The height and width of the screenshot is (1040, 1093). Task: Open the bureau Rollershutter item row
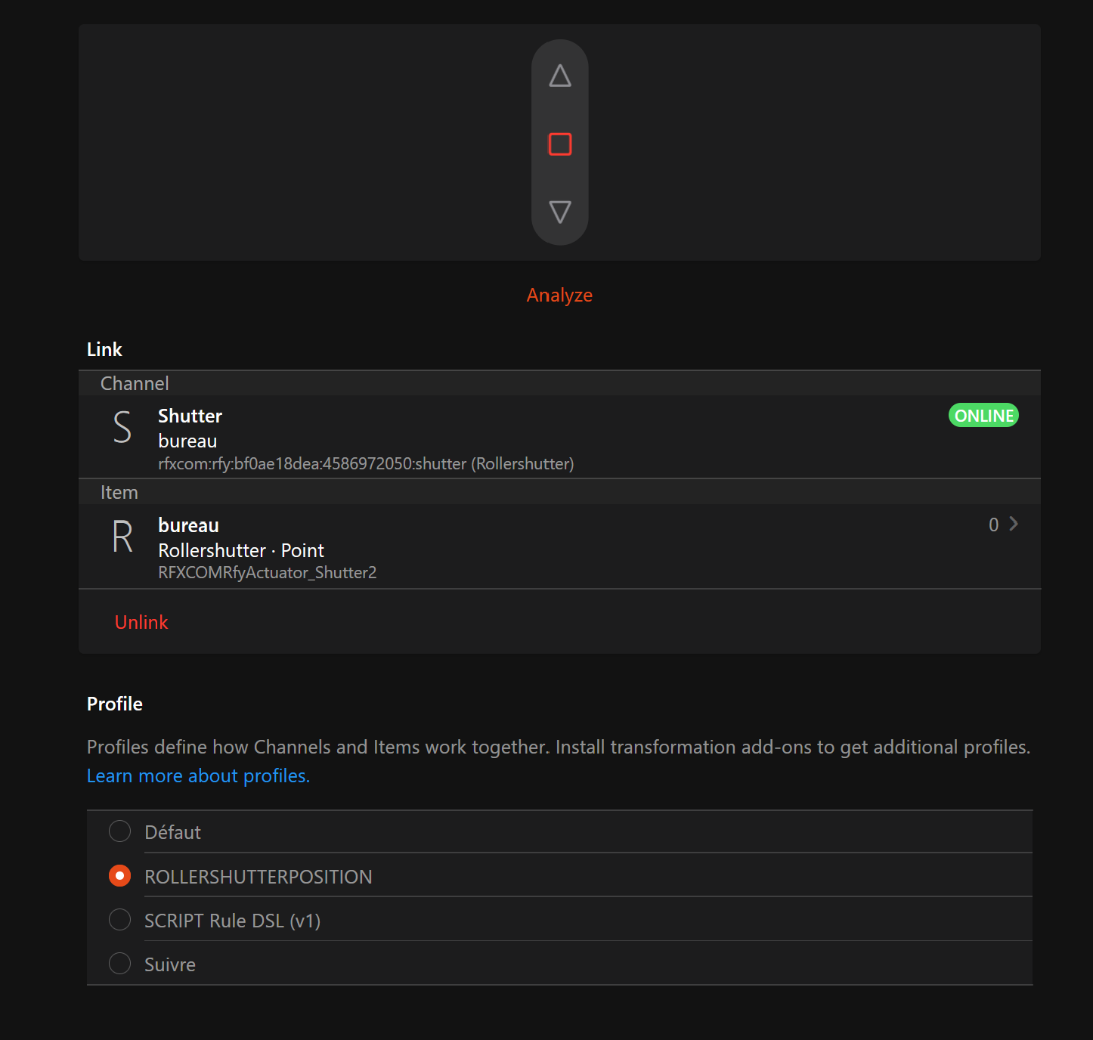point(529,546)
